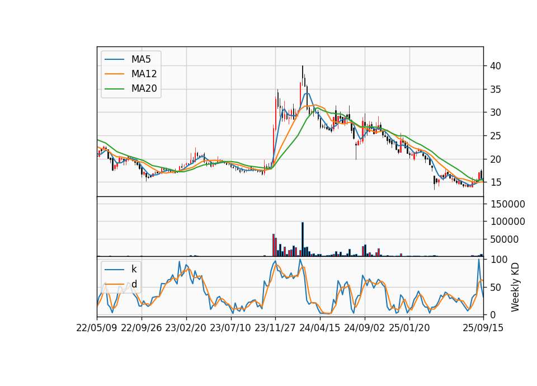Click the price axis value 30
The width and height of the screenshot is (537, 386).
coord(495,112)
